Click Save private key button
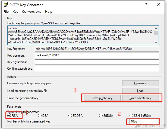 (x=140, y=98)
